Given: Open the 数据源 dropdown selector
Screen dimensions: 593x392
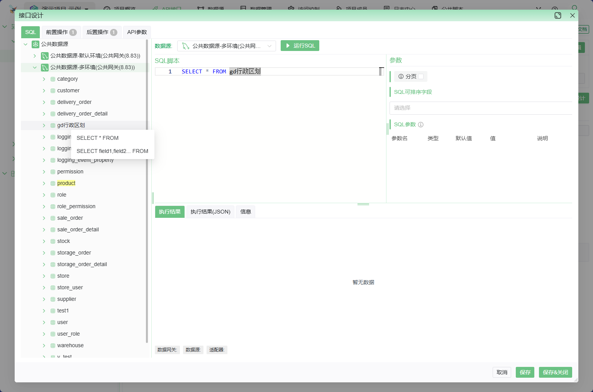Looking at the screenshot, I should coord(226,46).
